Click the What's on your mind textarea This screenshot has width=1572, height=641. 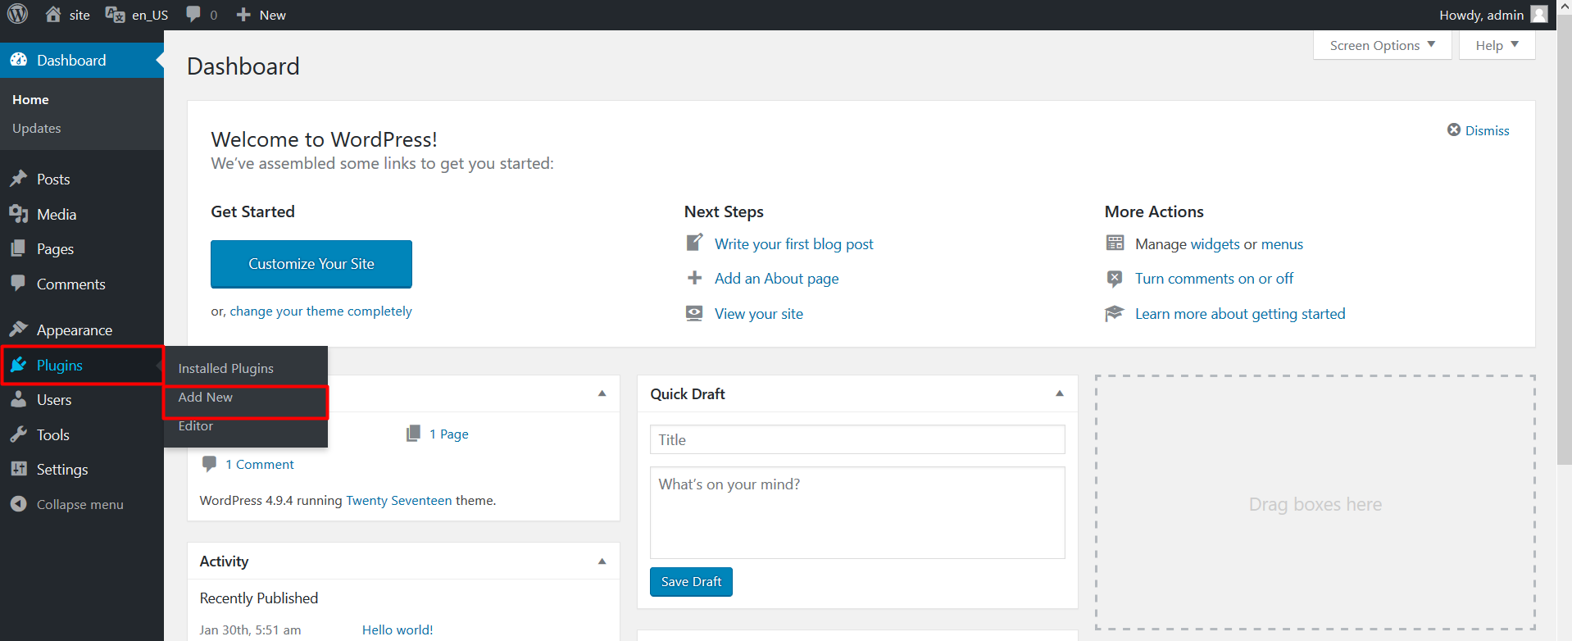point(857,513)
